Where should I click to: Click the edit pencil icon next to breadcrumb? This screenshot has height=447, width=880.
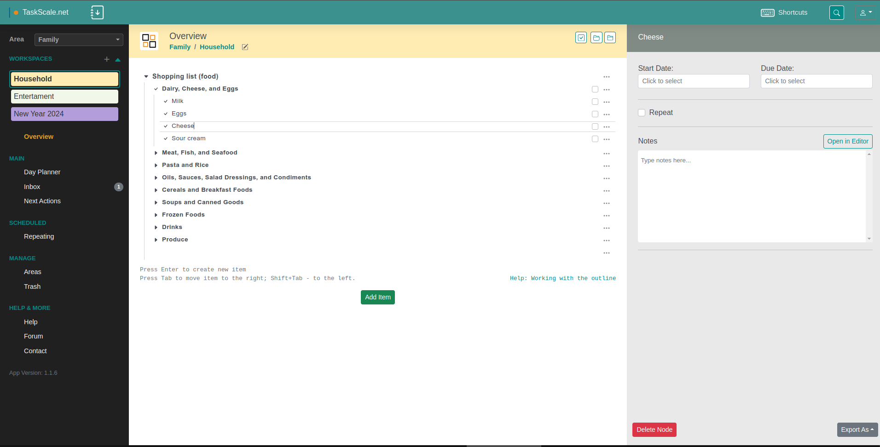(244, 47)
